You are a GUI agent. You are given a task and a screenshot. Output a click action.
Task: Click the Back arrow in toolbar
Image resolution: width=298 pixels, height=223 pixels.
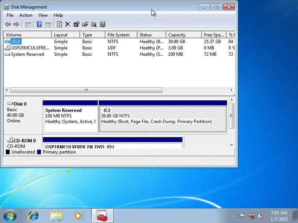point(8,24)
